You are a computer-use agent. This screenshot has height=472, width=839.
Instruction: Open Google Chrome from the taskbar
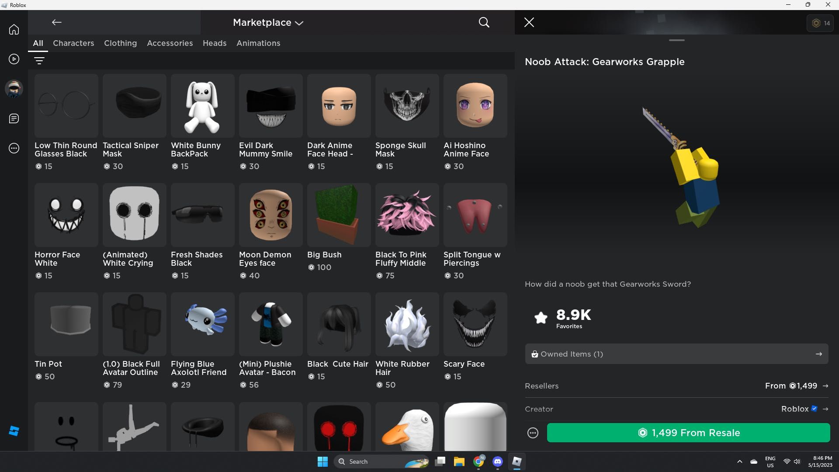point(478,462)
